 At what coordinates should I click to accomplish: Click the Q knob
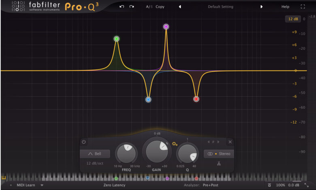coord(188,154)
